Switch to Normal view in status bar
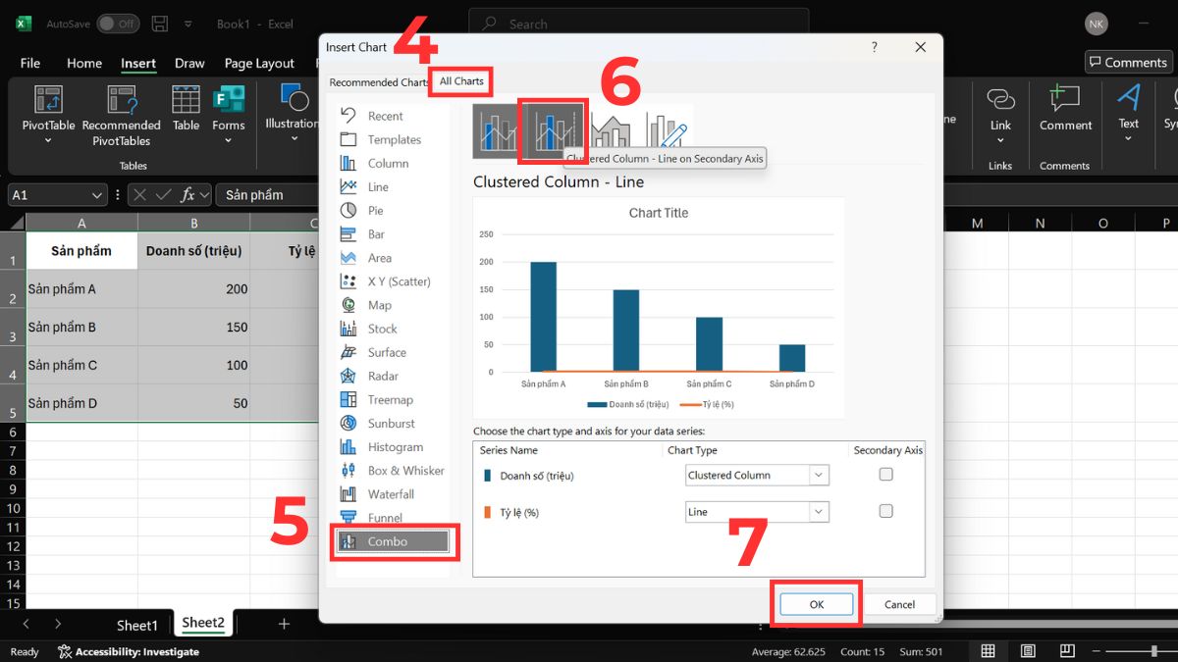Viewport: 1178px width, 662px height. 989,651
